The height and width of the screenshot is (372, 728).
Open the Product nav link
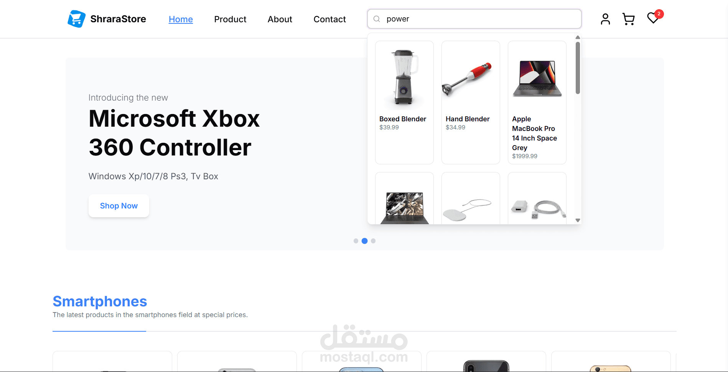tap(230, 19)
